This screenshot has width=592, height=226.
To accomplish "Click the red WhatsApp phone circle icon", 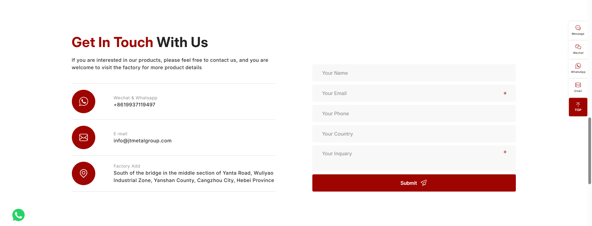I will pos(83,101).
